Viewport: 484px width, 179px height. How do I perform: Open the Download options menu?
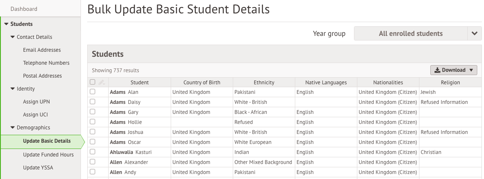tap(453, 70)
